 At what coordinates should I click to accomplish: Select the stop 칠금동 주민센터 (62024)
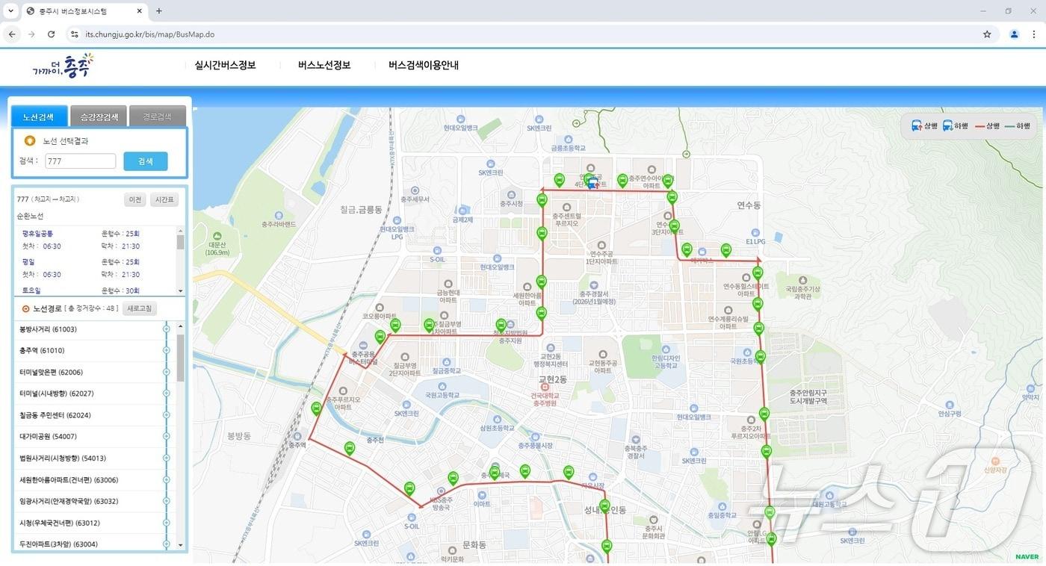click(56, 415)
